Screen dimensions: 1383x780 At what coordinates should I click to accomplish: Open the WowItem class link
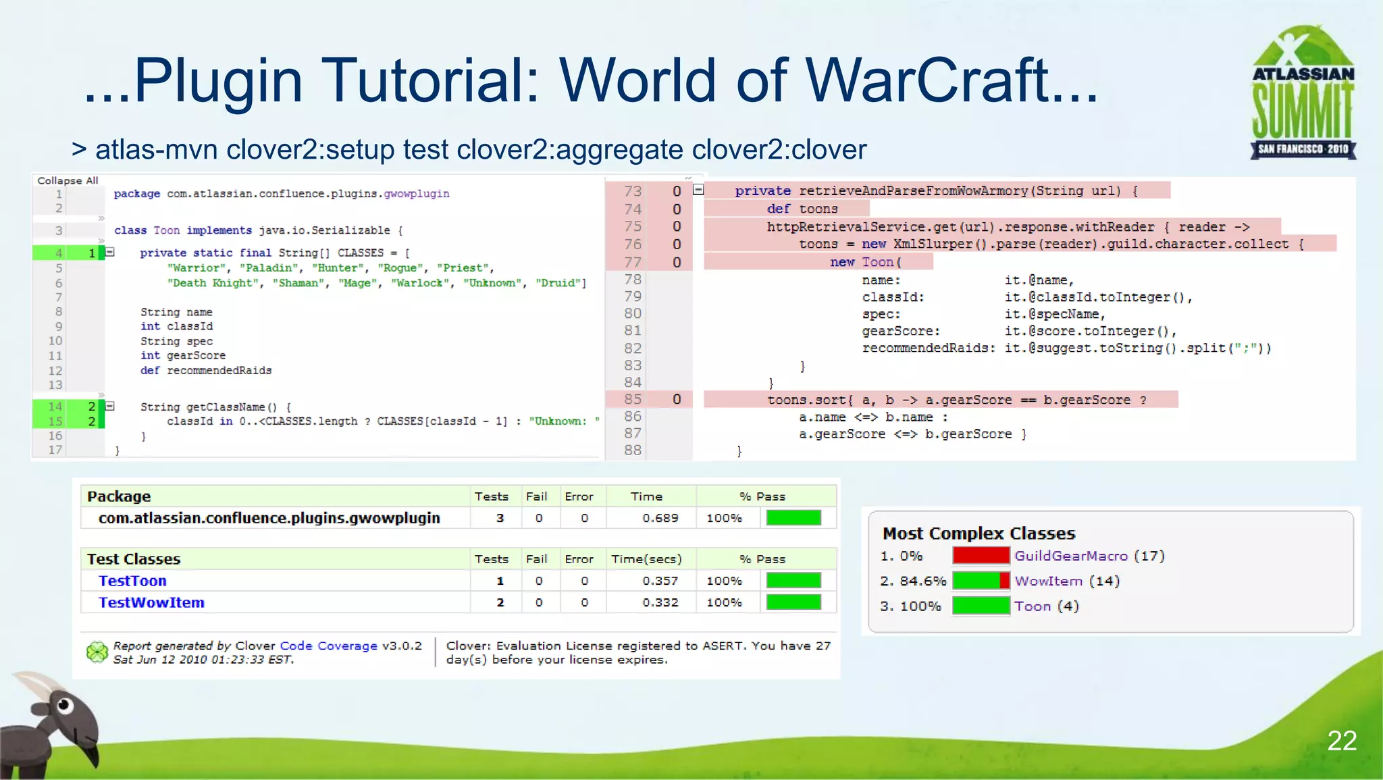(1048, 581)
